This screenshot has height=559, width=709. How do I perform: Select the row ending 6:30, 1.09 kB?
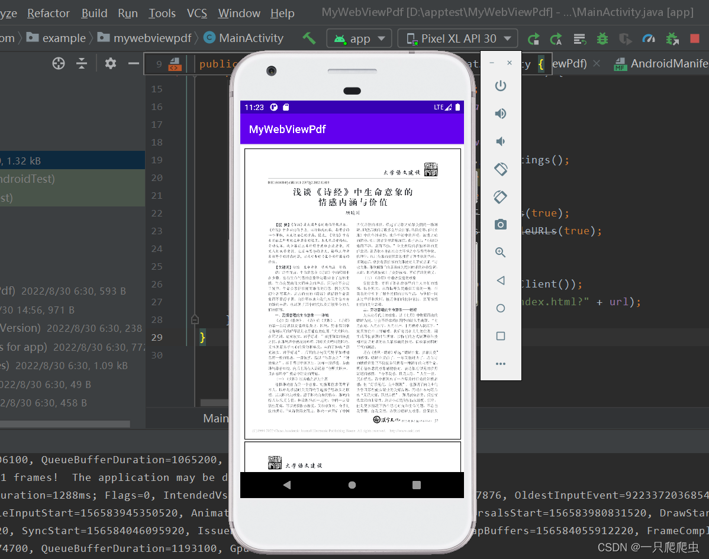pyautogui.click(x=72, y=366)
